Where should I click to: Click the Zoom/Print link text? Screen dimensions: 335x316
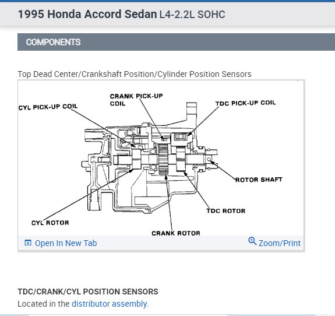[x=280, y=243]
